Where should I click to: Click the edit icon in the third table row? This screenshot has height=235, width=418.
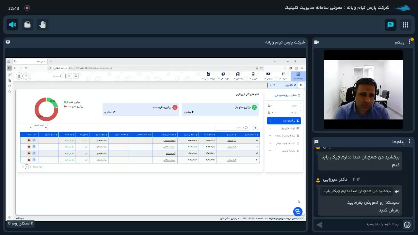pyautogui.click(x=34, y=153)
